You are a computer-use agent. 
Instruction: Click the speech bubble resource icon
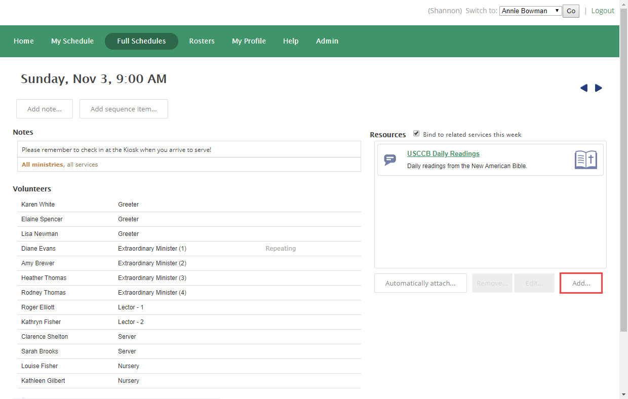pyautogui.click(x=390, y=160)
